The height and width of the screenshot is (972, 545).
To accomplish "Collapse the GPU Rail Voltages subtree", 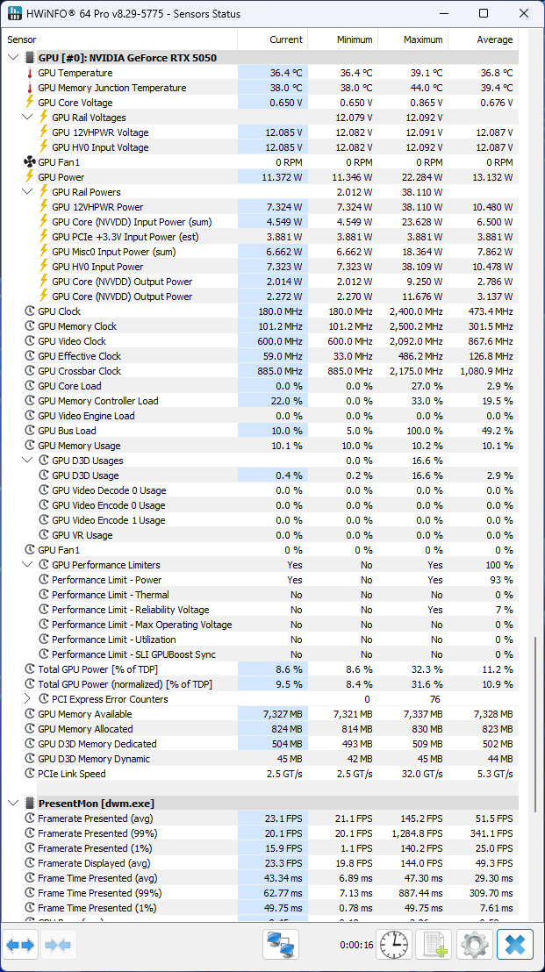I will (x=26, y=118).
